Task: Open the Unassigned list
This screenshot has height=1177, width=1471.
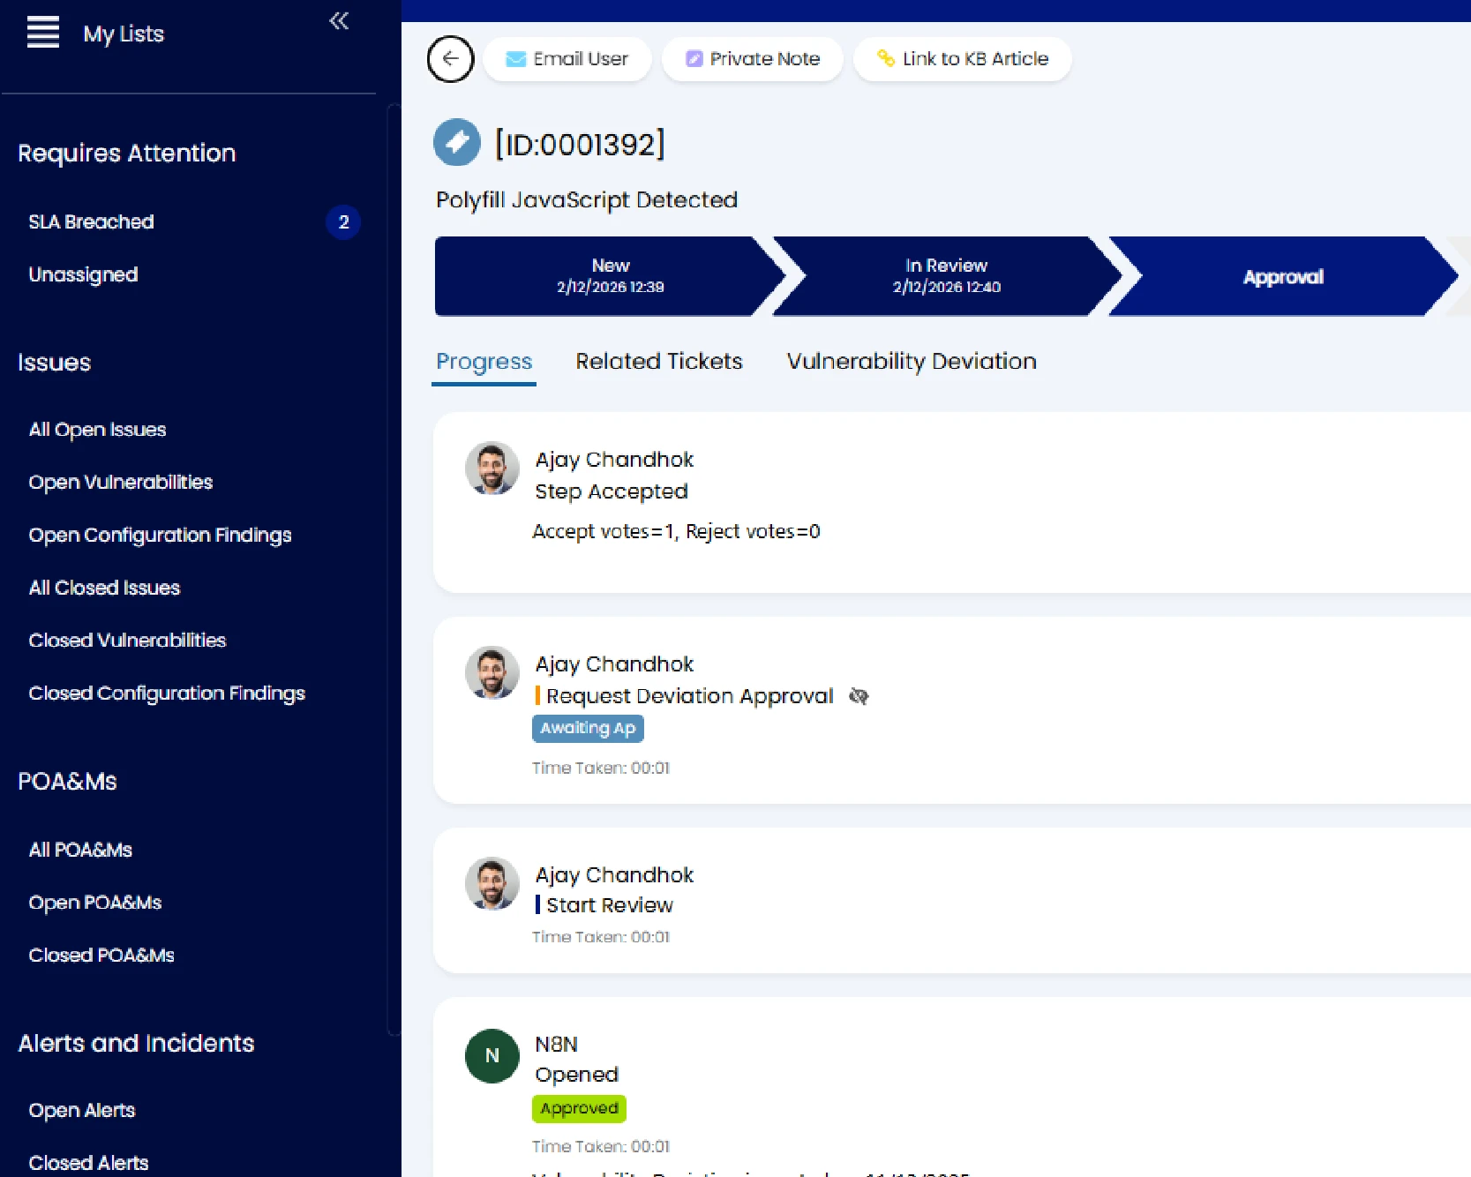Action: click(83, 275)
